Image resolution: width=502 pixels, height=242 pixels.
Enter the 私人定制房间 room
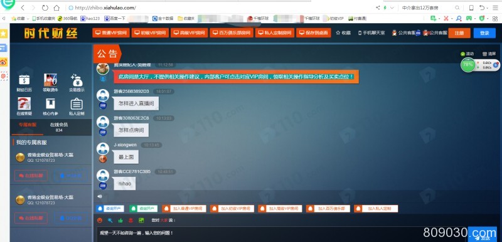[x=275, y=33]
